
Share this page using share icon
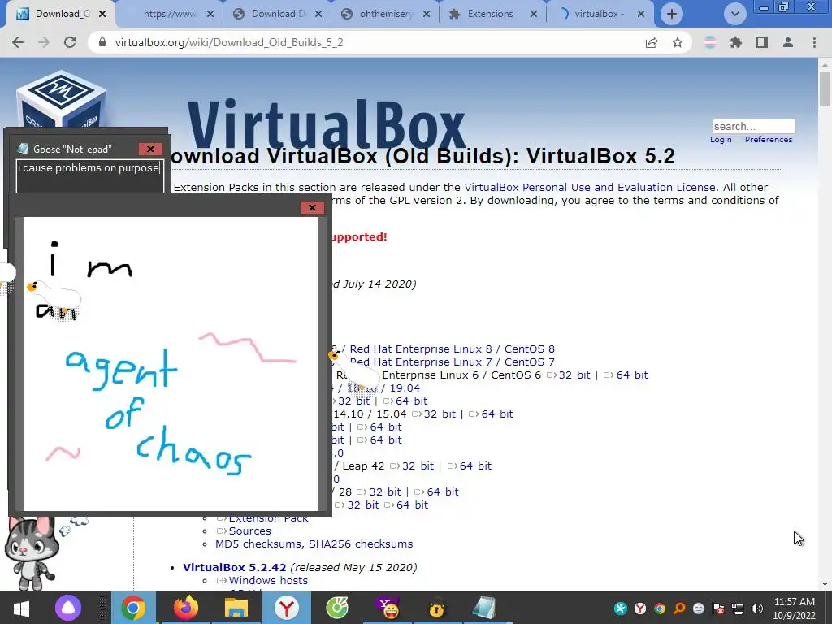click(652, 42)
